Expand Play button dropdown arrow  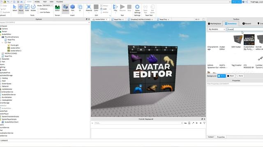coord(115,13)
